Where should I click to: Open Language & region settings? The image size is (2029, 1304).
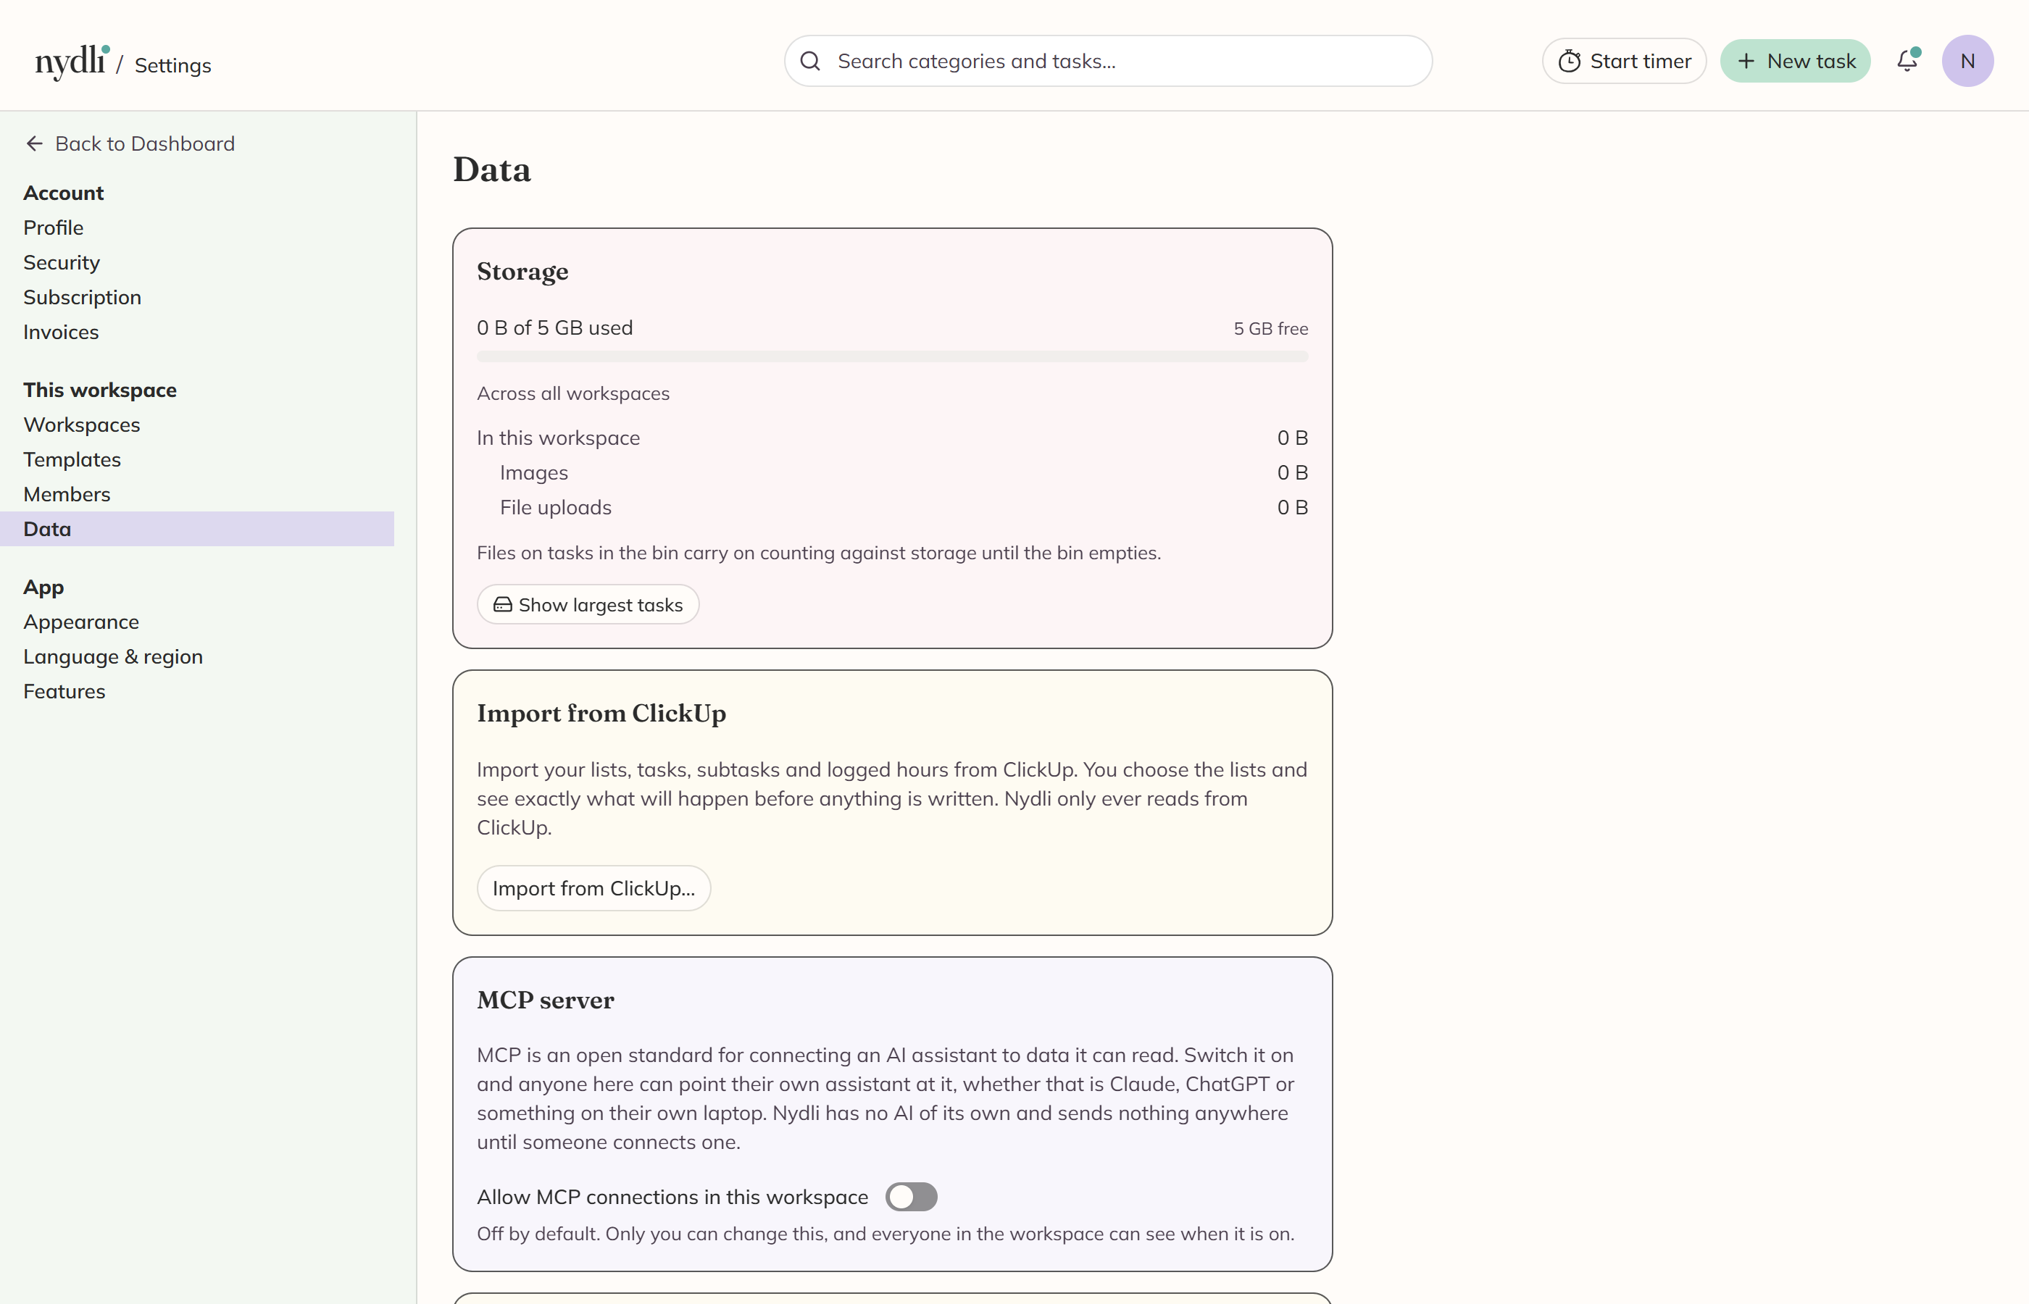click(x=114, y=656)
